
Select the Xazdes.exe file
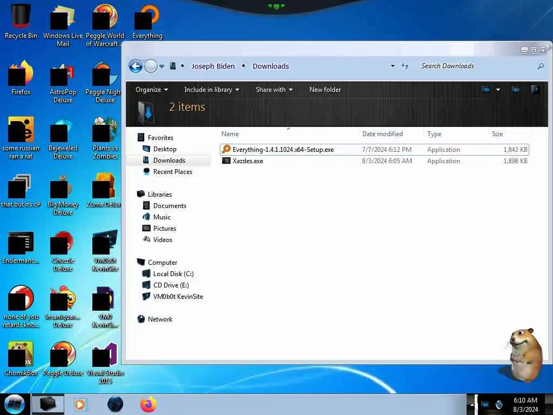[x=374, y=161]
